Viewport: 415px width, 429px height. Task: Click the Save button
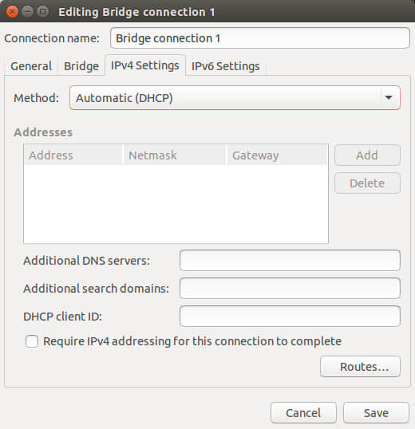click(376, 413)
